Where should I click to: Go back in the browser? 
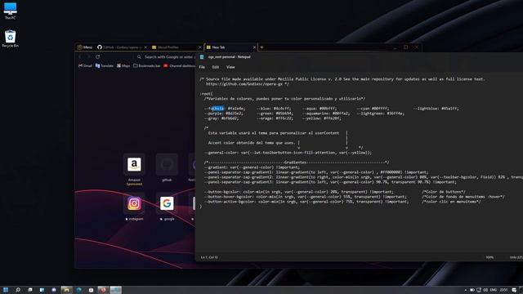point(80,57)
